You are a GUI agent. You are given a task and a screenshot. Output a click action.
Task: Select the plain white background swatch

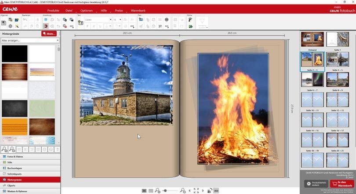pos(42,54)
